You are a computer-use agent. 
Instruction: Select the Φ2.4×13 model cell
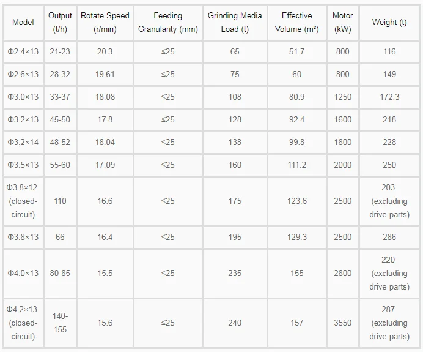[23, 51]
